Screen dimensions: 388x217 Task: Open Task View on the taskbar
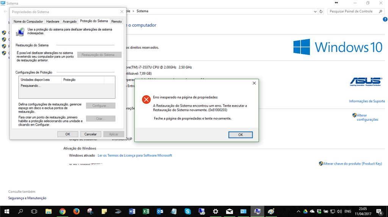pos(34,211)
